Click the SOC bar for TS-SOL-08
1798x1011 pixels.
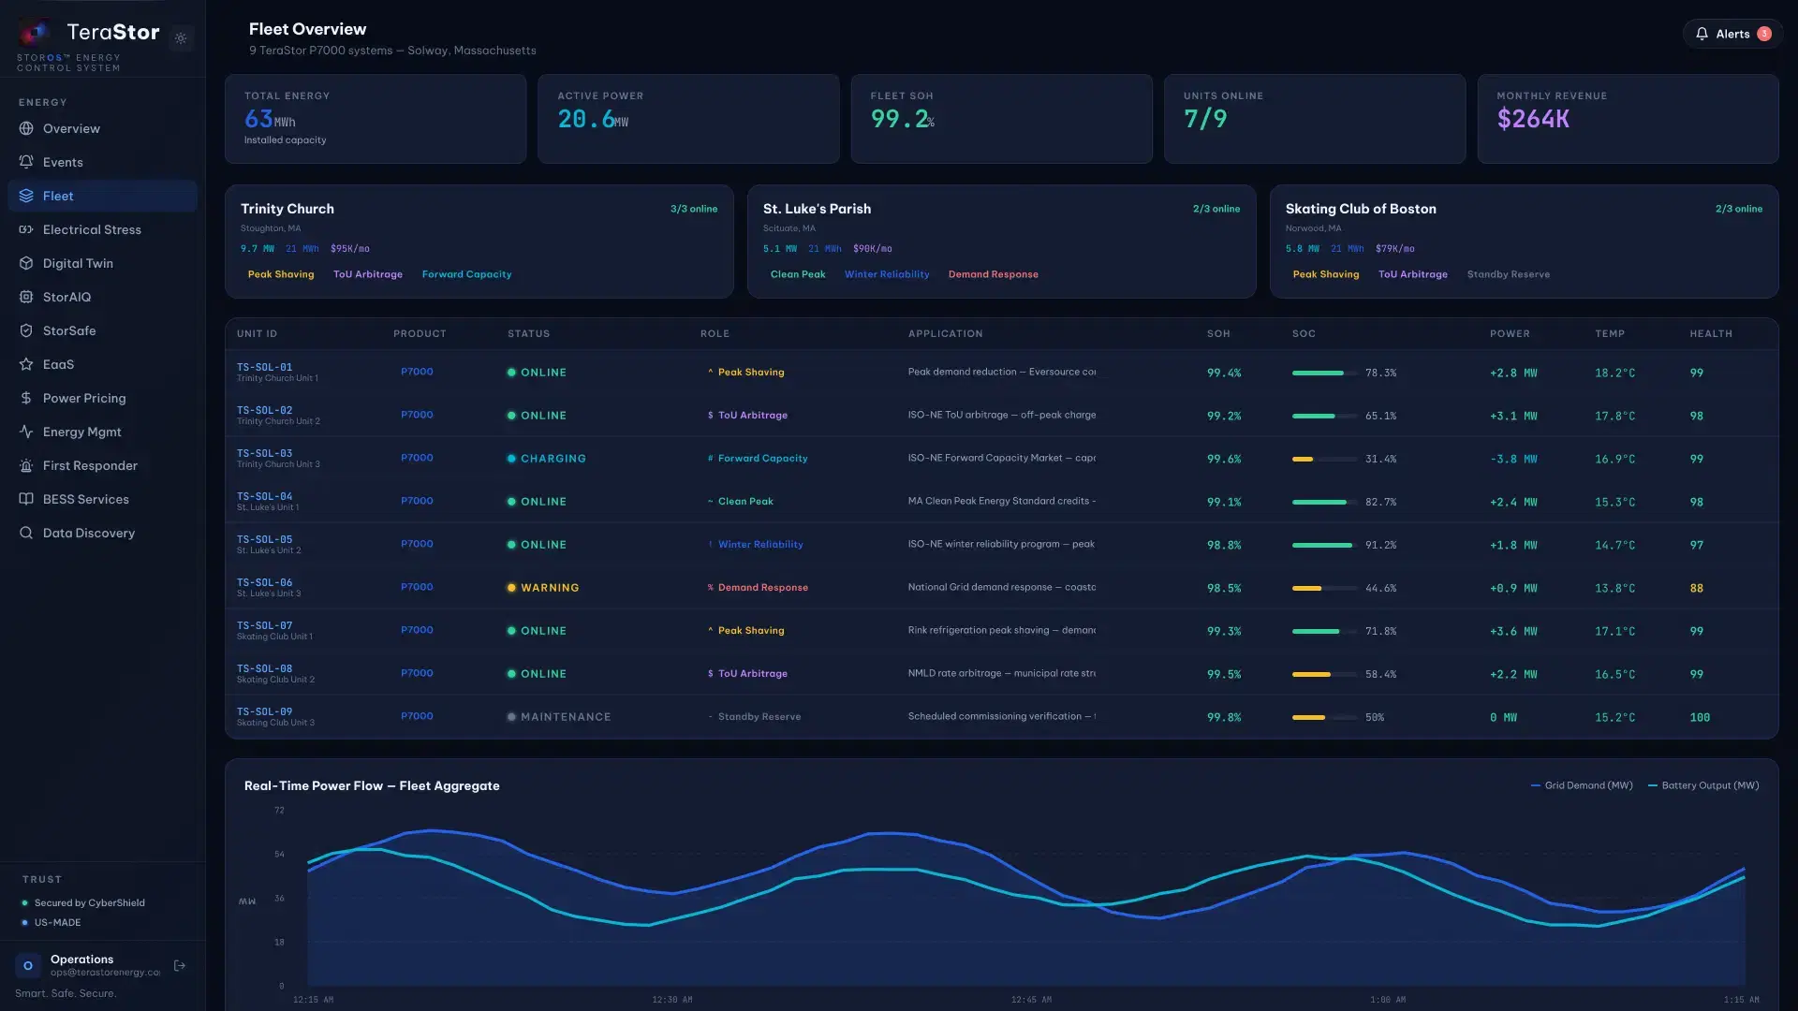(x=1324, y=674)
